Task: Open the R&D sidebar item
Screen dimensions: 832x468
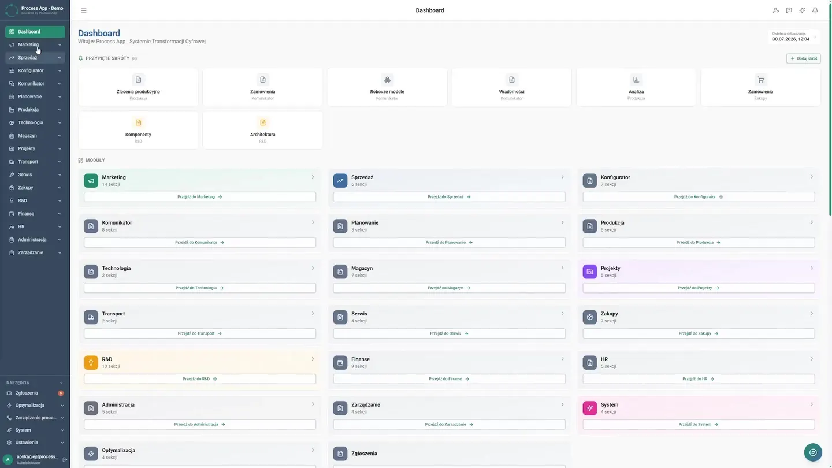Action: pos(35,200)
